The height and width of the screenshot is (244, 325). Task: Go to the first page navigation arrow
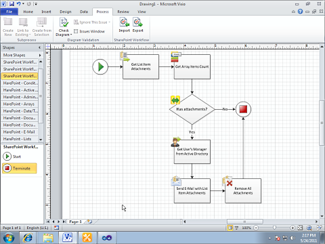pyautogui.click(x=48, y=222)
